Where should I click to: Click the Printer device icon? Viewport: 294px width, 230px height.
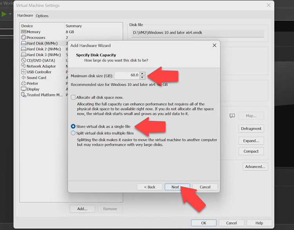pyautogui.click(x=24, y=83)
